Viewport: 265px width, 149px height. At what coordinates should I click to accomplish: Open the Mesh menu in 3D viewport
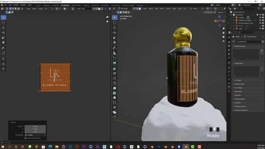162,9
